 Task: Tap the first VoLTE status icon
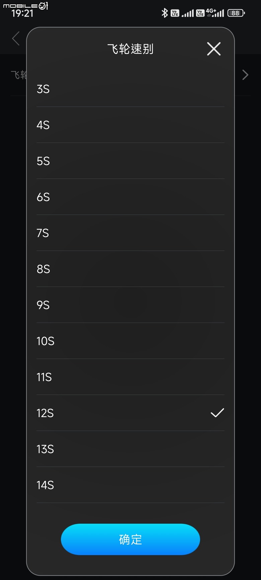(x=175, y=13)
